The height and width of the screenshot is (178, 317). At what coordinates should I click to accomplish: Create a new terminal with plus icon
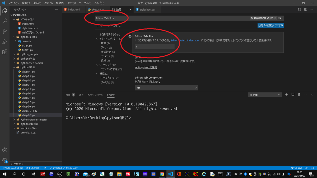pyautogui.click(x=286, y=95)
